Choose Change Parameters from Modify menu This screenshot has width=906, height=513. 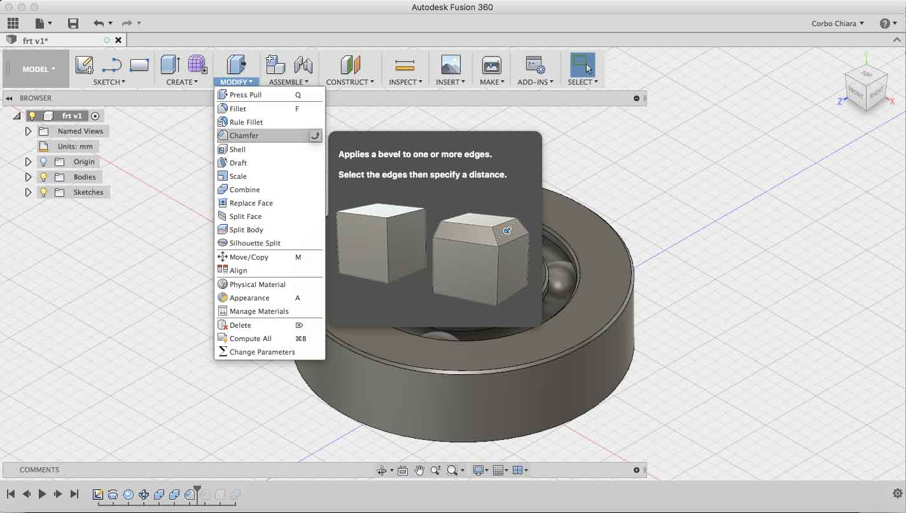click(270, 352)
